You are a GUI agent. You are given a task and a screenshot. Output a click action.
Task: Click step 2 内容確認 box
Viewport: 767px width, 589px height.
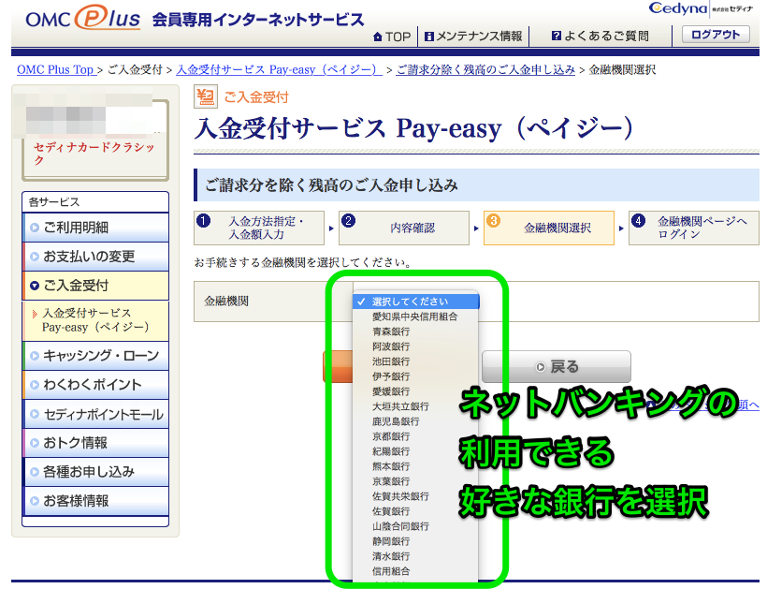coord(404,228)
